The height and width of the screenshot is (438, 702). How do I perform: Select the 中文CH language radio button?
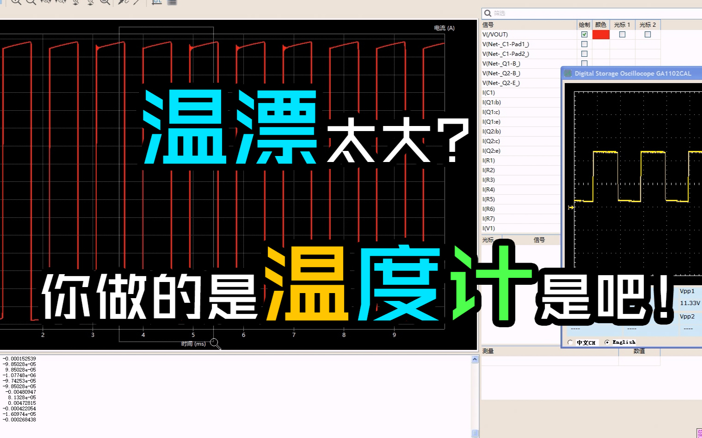pyautogui.click(x=570, y=342)
